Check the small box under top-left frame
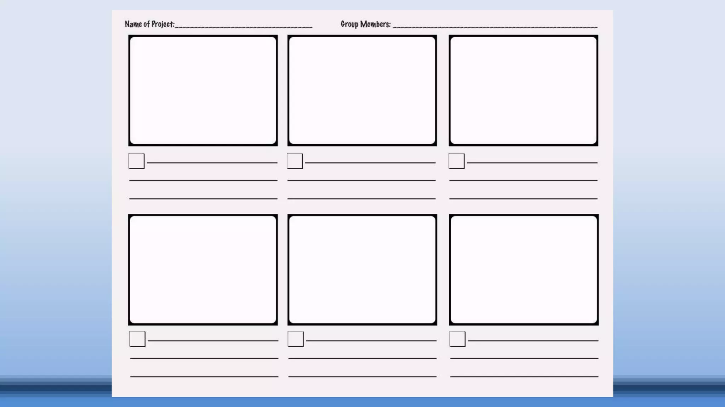Image resolution: width=725 pixels, height=407 pixels. [x=136, y=161]
